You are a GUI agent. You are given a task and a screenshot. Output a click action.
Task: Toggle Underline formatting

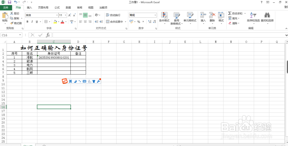pyautogui.click(x=37, y=22)
